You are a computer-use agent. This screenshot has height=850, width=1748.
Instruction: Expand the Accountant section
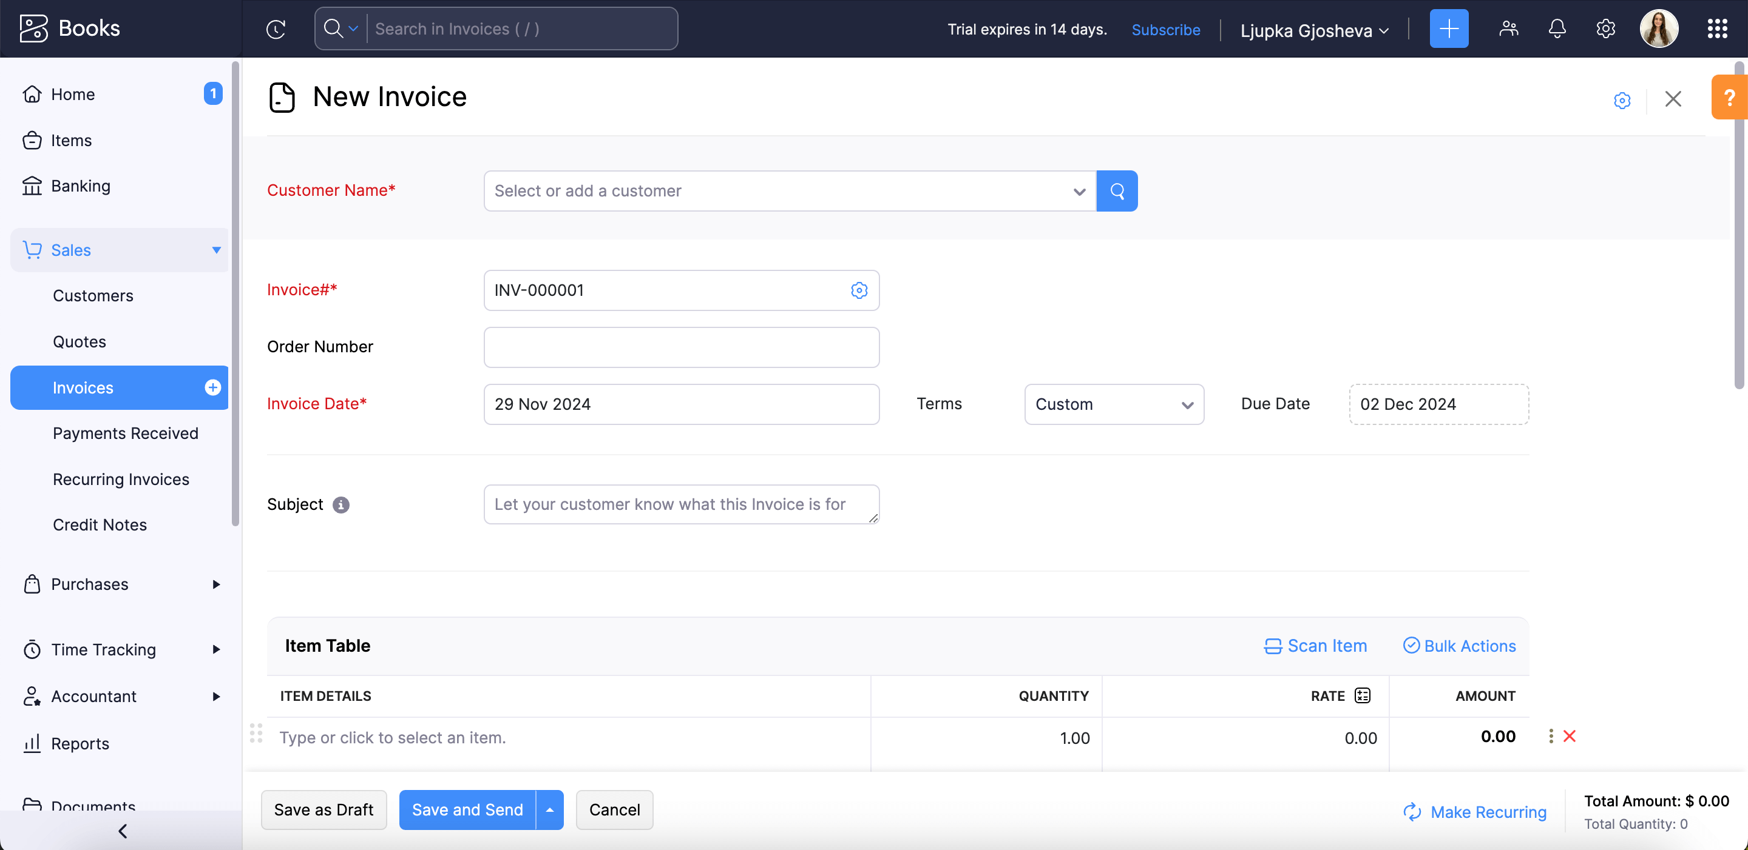(x=120, y=696)
